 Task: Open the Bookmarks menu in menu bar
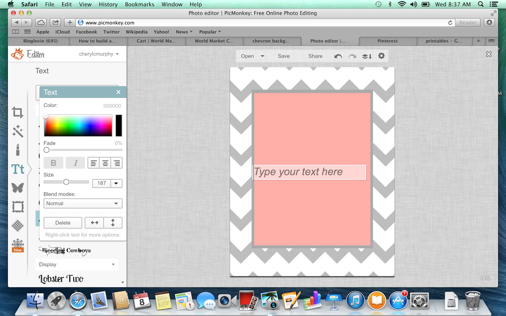139,4
